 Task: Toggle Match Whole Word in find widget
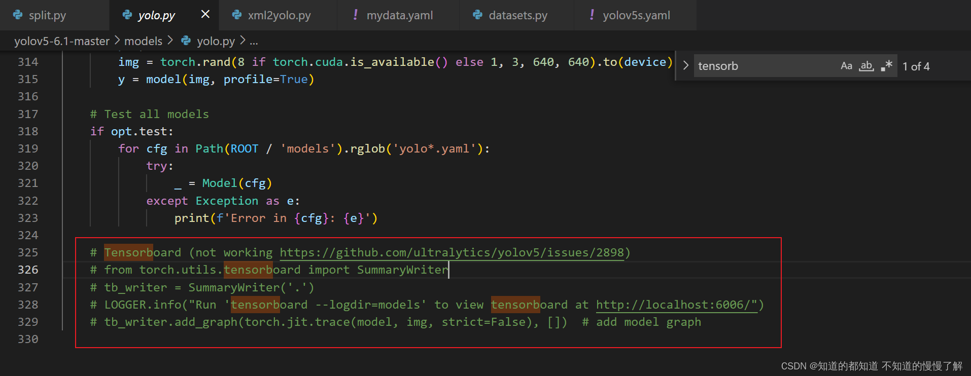pos(866,66)
